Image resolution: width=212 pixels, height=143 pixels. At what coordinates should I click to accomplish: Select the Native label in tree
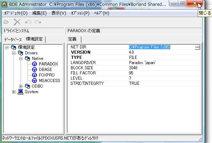tap(38, 59)
